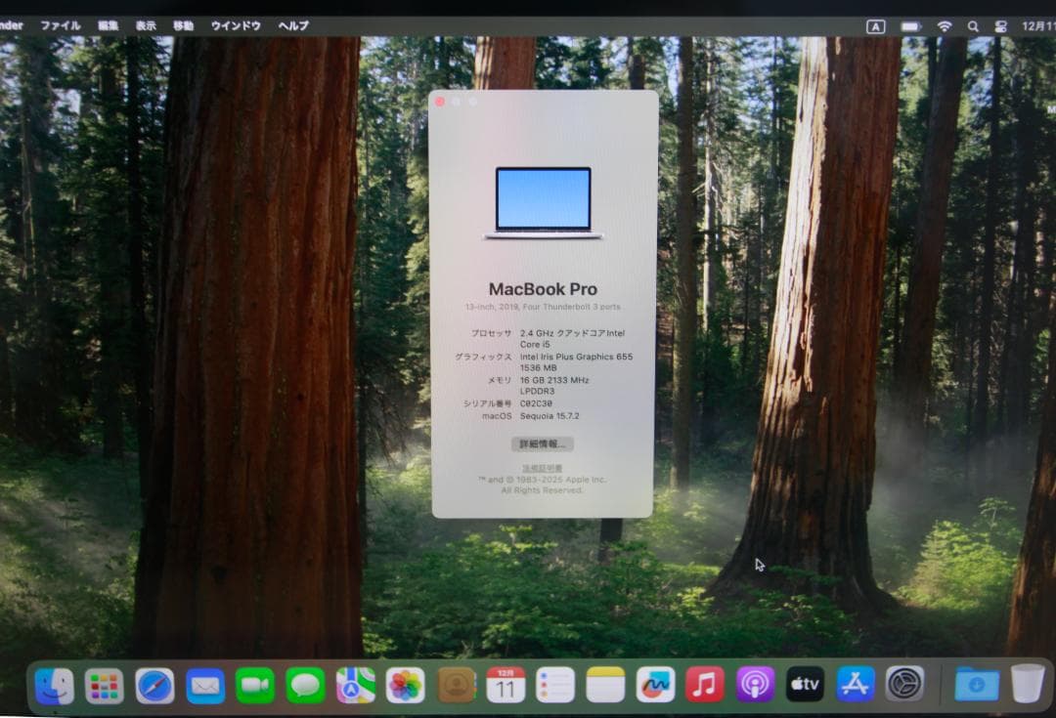The height and width of the screenshot is (718, 1056).
Task: Open the ファイル menu
Action: click(x=61, y=25)
